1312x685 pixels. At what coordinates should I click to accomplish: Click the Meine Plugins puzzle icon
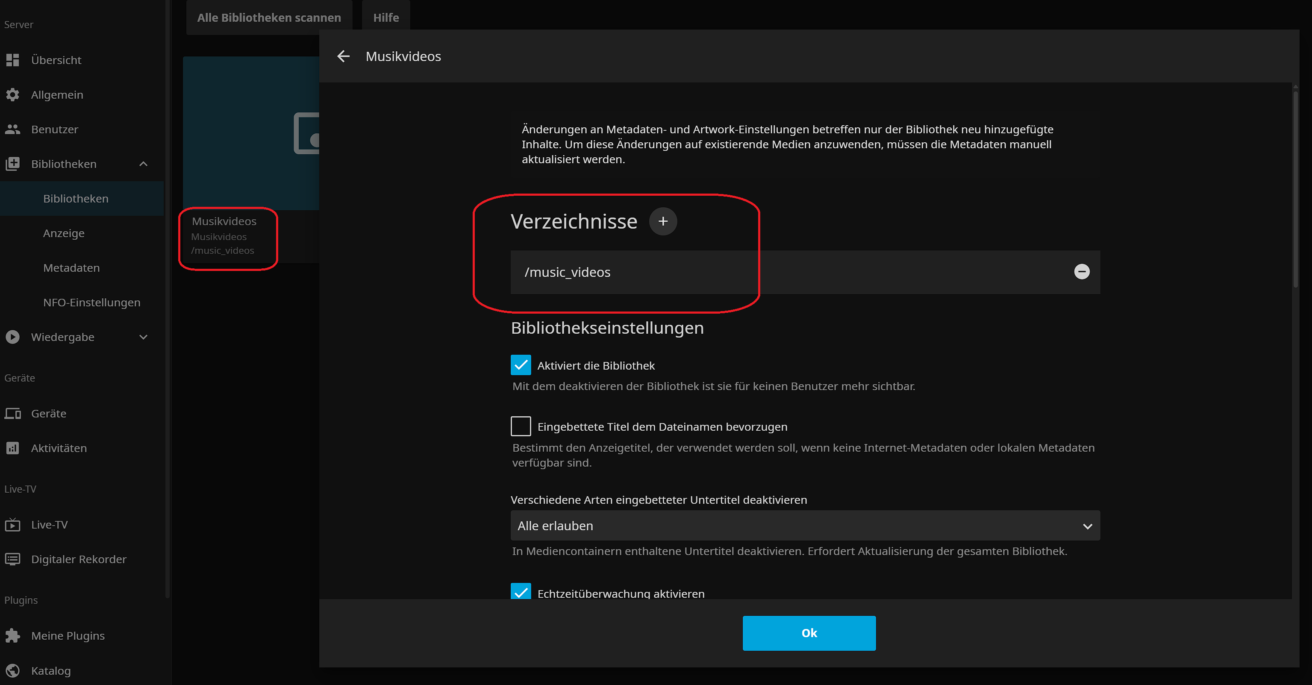[13, 635]
